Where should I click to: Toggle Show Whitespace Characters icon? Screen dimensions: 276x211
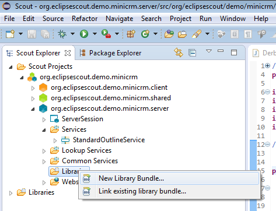pos(248,34)
